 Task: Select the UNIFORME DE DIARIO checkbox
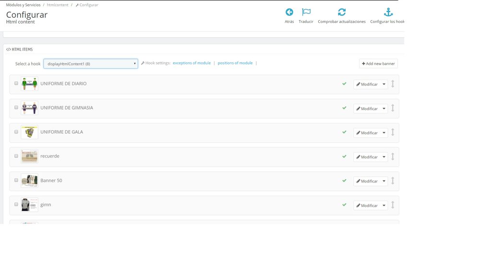[16, 83]
